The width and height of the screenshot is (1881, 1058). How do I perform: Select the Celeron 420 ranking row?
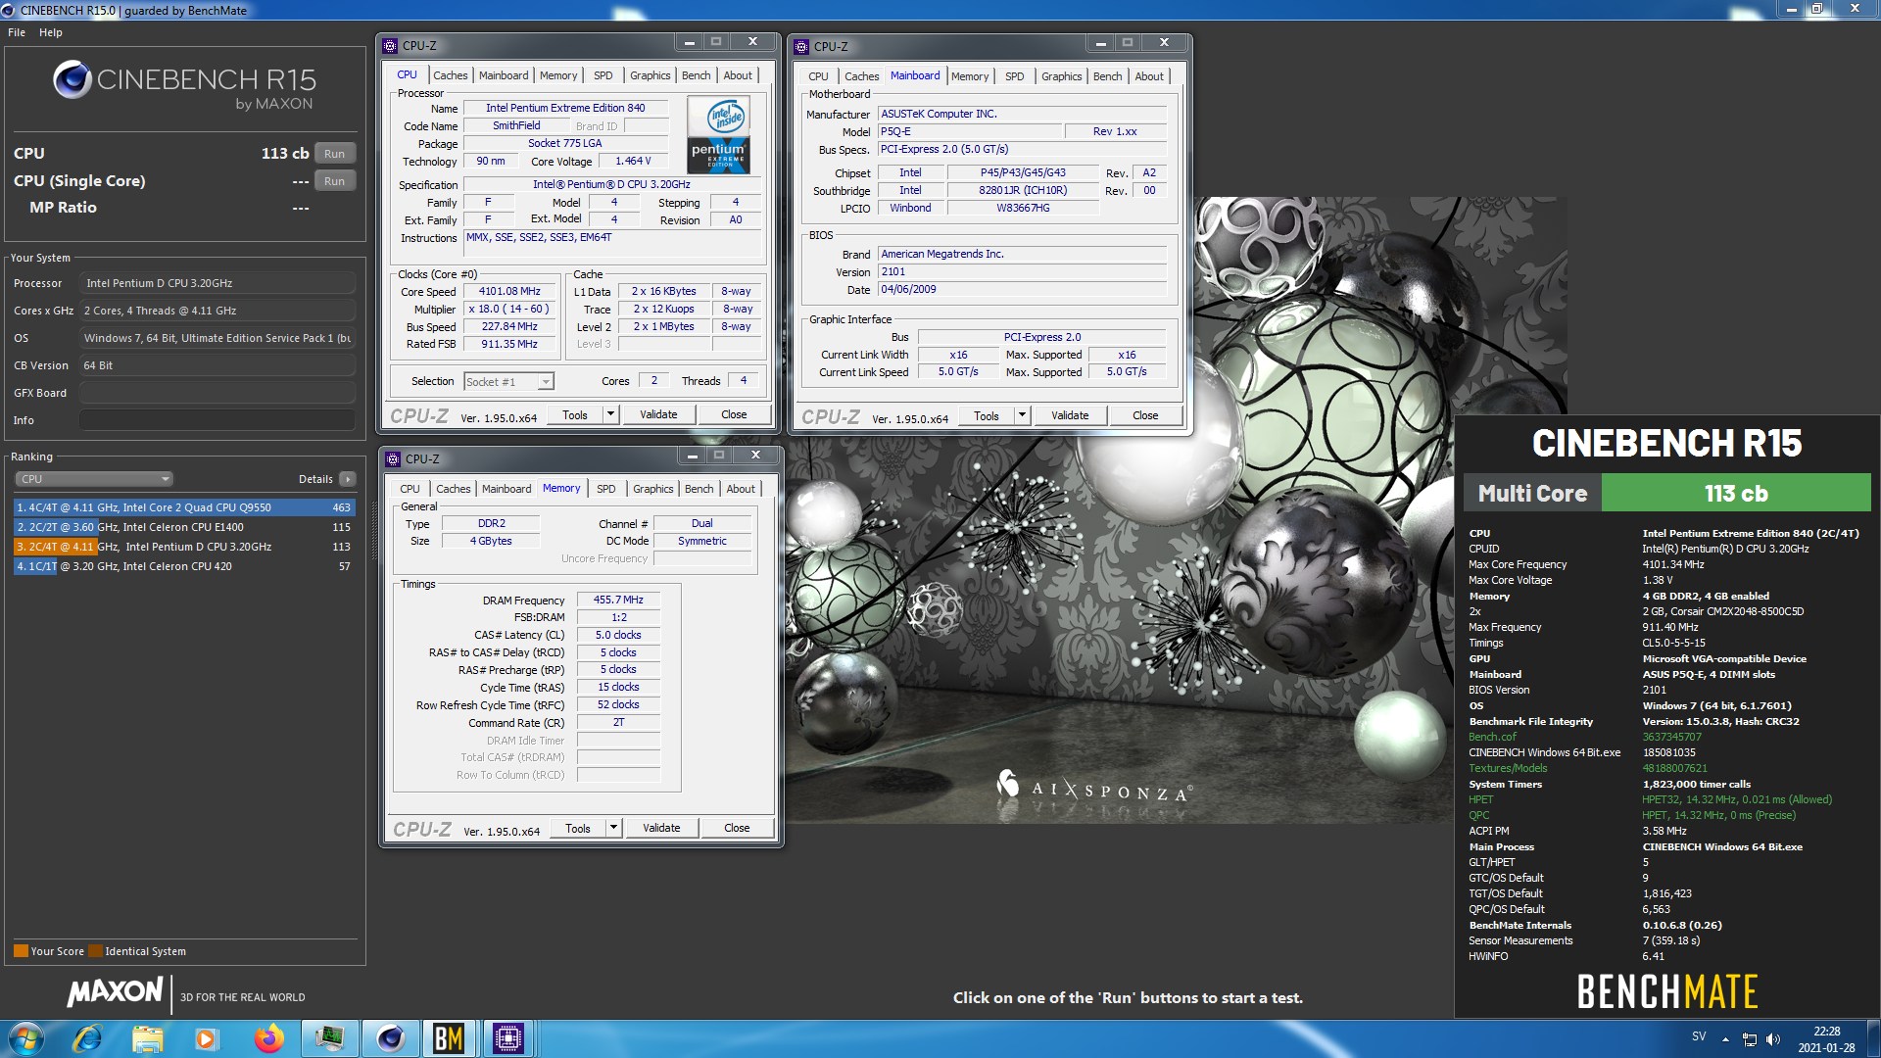(184, 566)
